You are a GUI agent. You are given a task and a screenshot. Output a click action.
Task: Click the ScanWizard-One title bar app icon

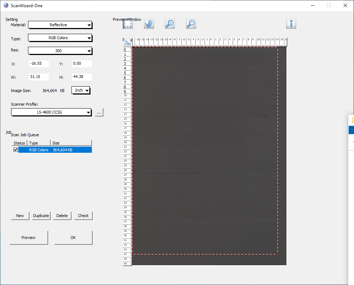[6, 5]
